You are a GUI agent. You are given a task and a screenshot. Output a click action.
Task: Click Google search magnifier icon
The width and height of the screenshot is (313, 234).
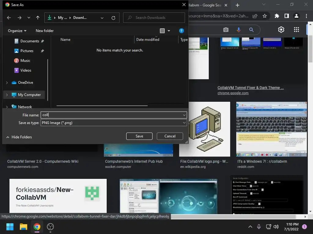click(x=251, y=30)
